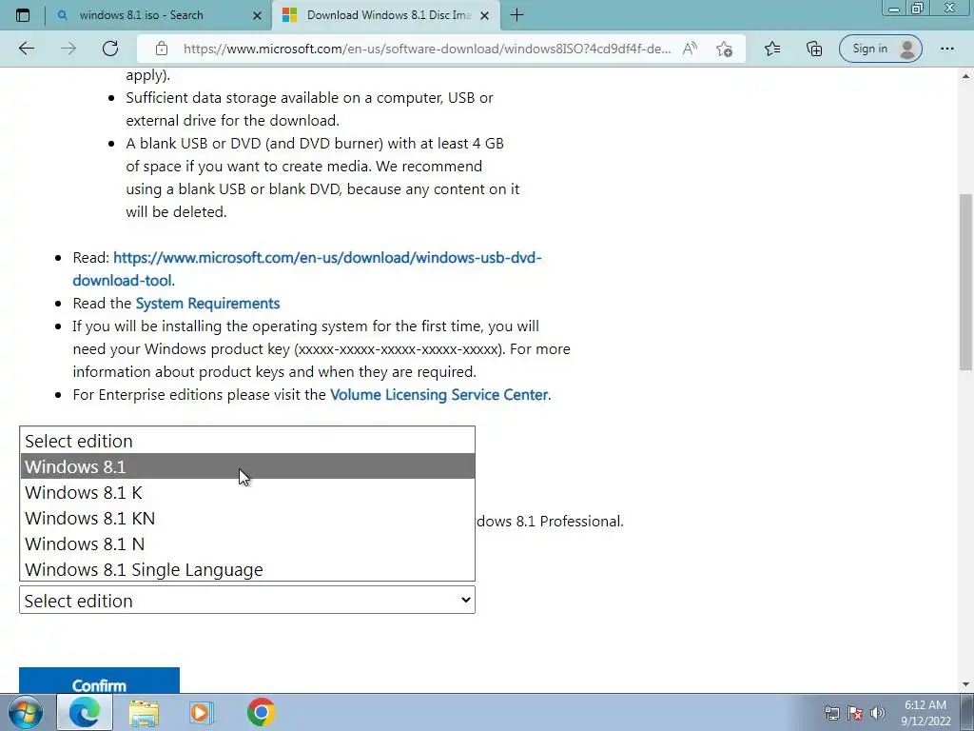Viewport: 974px width, 731px height.
Task: Select Windows 8.1 Single Language option
Action: click(x=247, y=569)
